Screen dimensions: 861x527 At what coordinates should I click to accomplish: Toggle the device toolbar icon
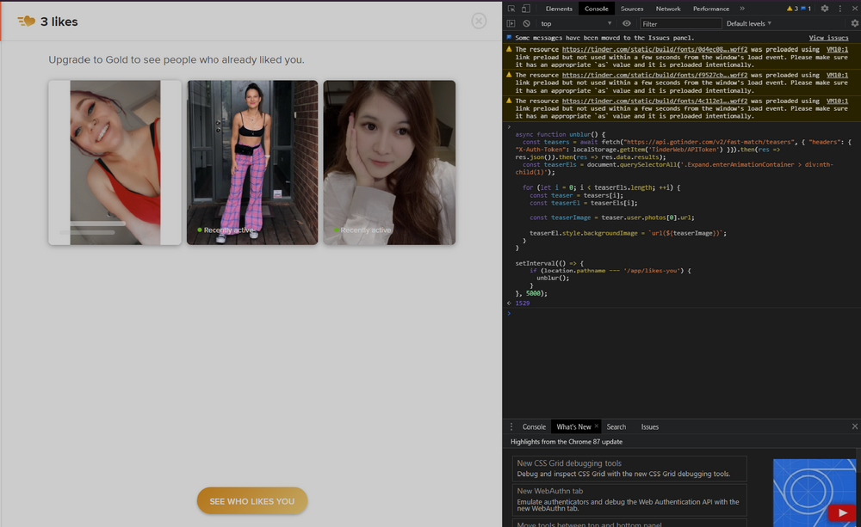click(x=527, y=9)
